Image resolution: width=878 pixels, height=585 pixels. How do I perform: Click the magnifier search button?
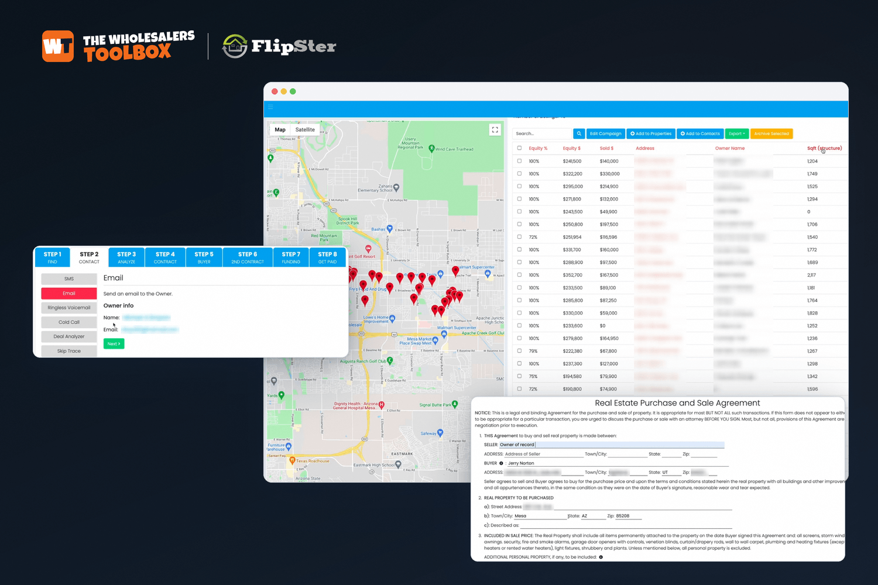(x=579, y=133)
